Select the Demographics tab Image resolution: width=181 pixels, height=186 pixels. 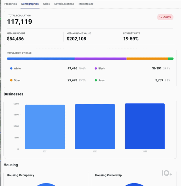tap(30, 4)
